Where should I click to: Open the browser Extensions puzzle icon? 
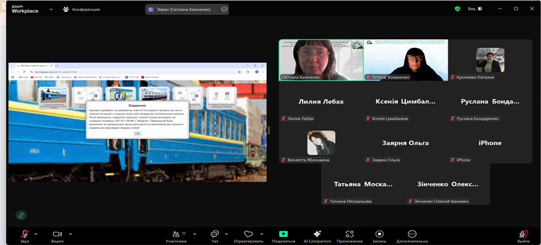click(x=248, y=72)
